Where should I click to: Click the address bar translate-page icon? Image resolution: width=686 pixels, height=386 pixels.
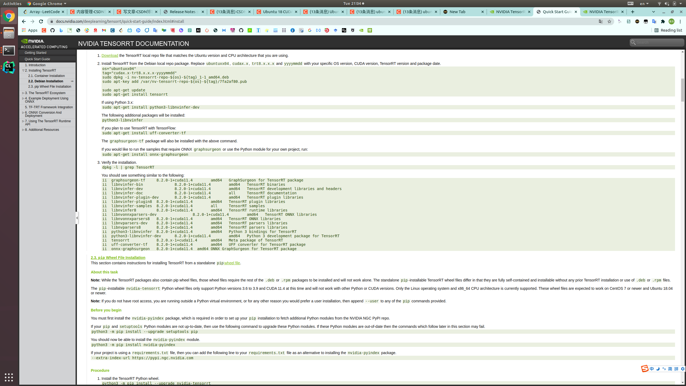pos(601,21)
